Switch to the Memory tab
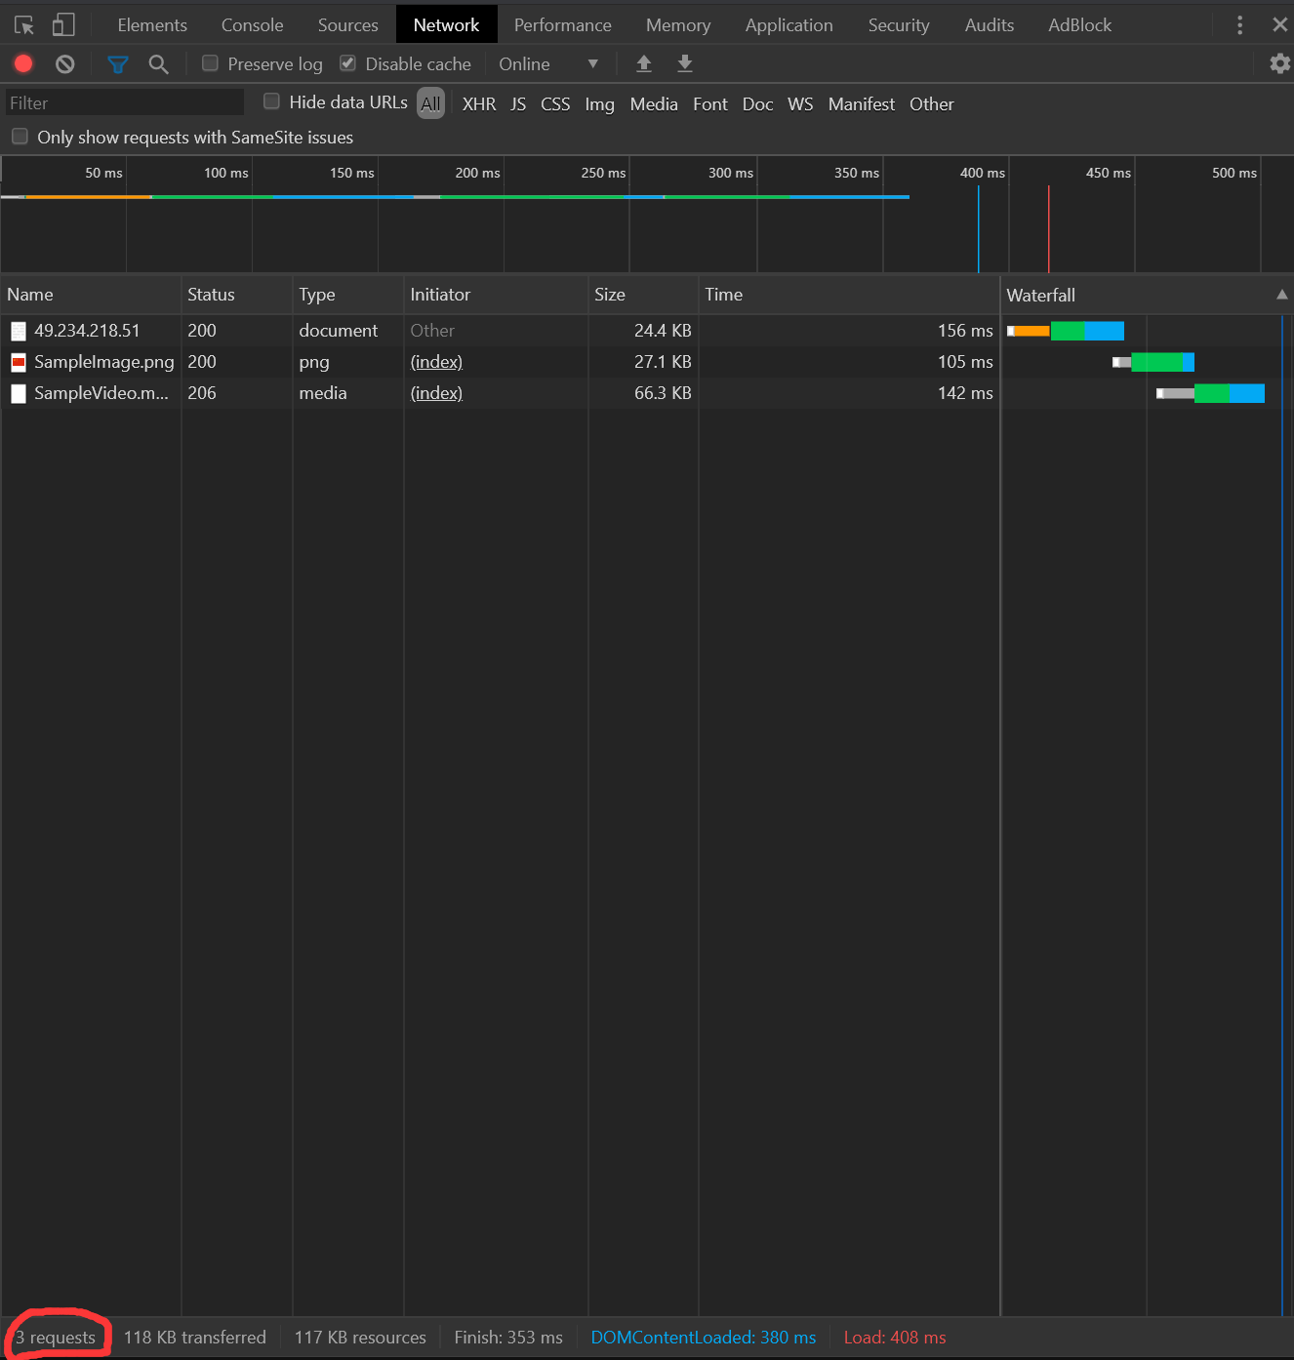This screenshot has height=1360, width=1294. 678,25
